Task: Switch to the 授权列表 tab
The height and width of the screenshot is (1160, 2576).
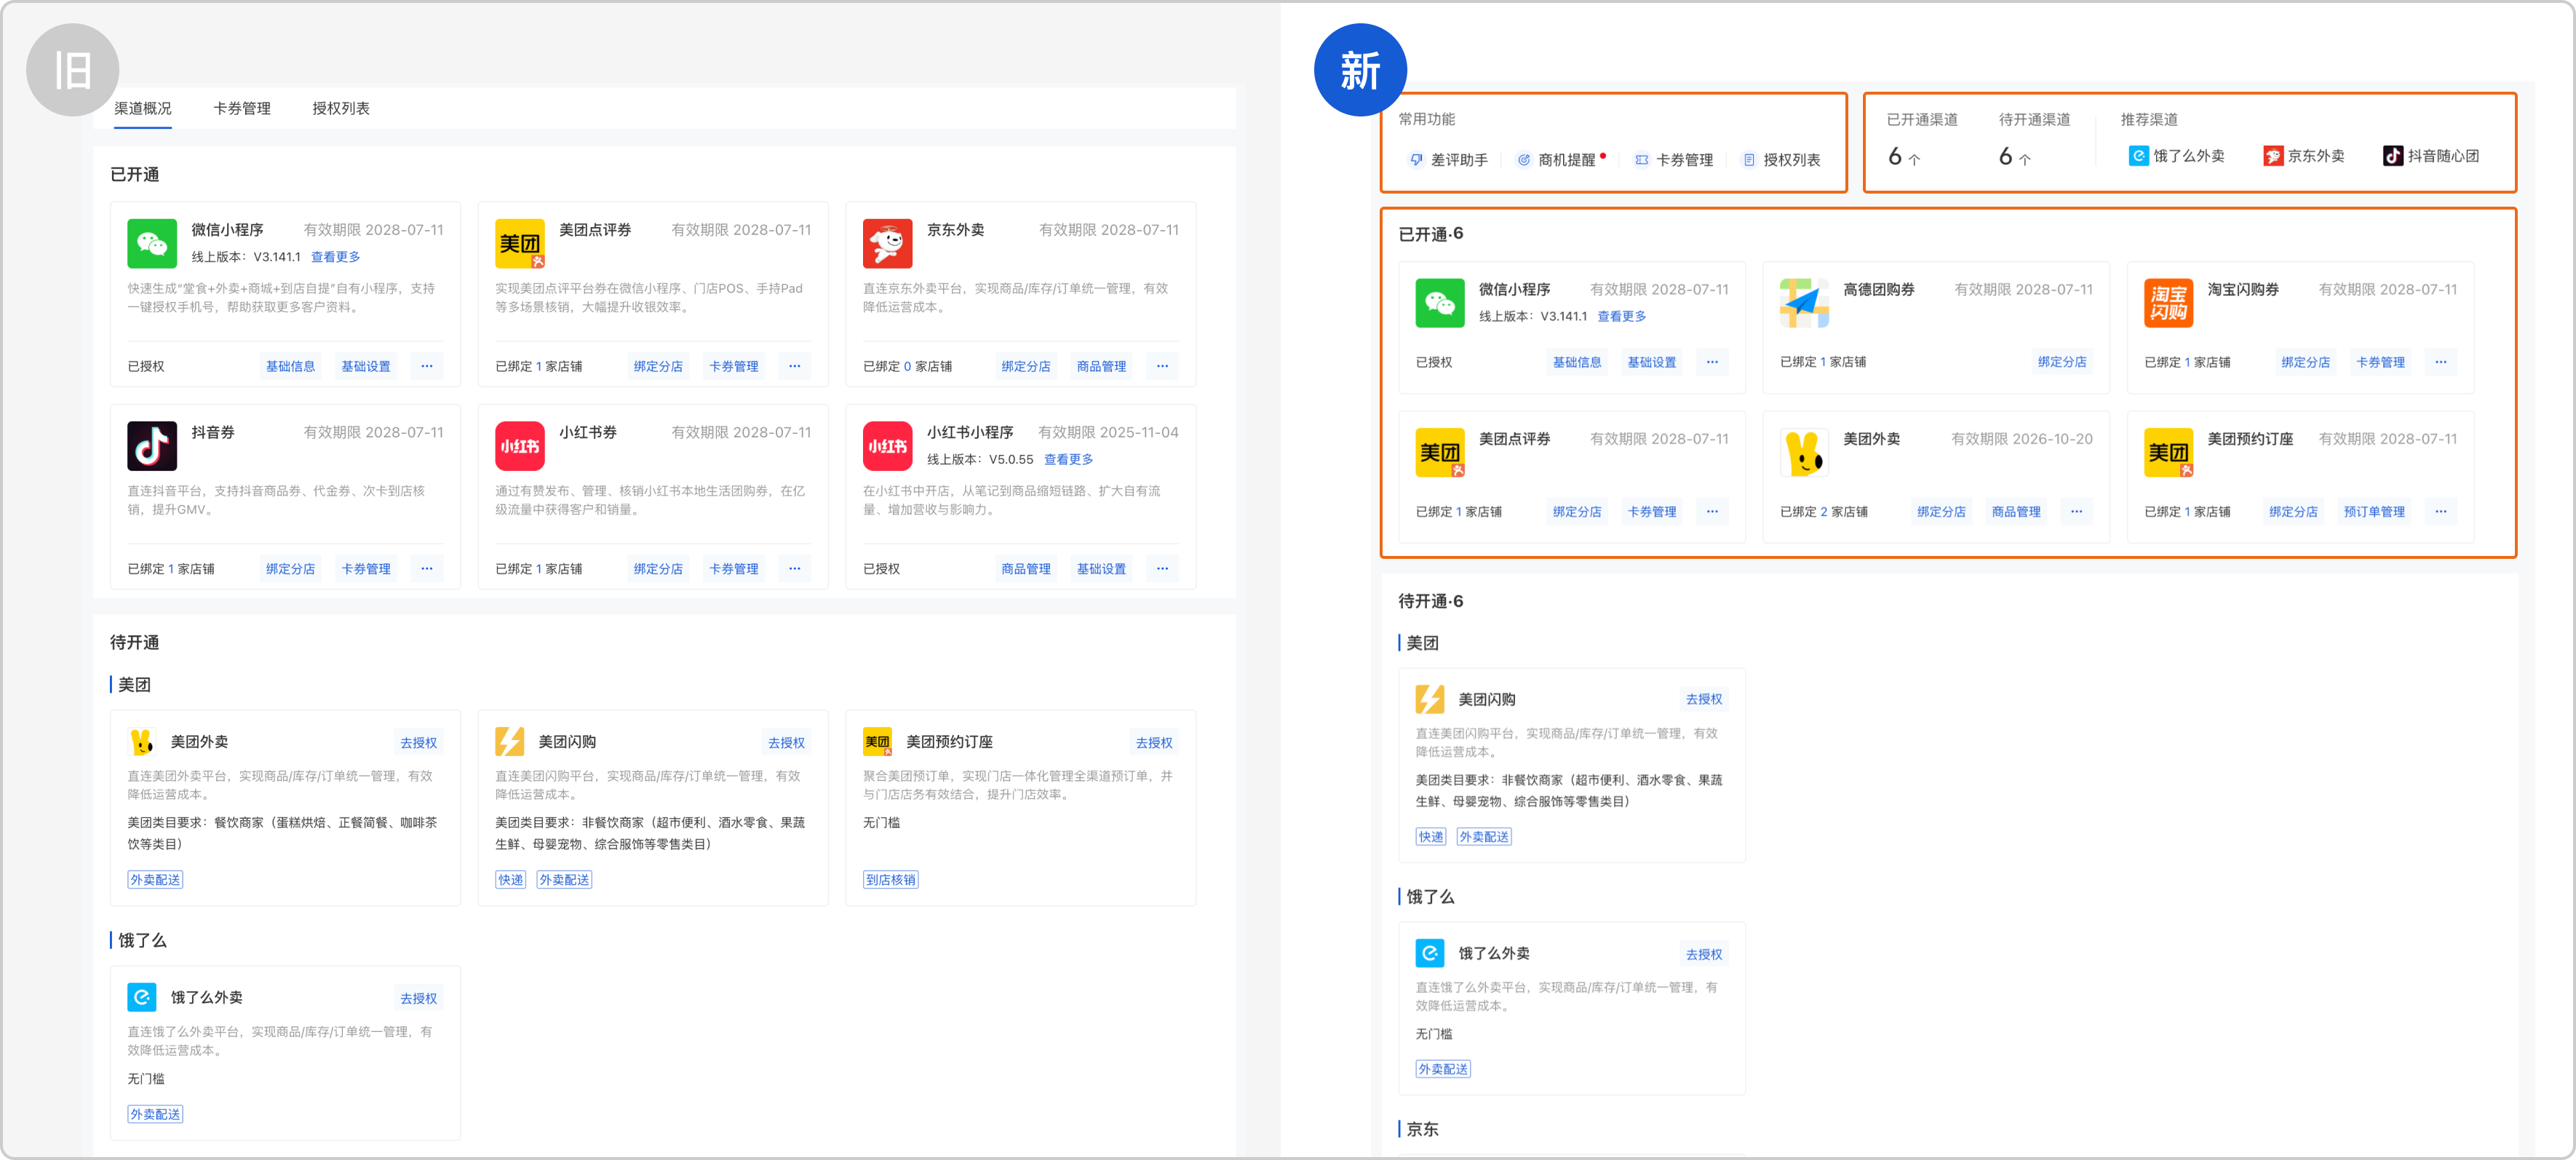Action: 341,108
